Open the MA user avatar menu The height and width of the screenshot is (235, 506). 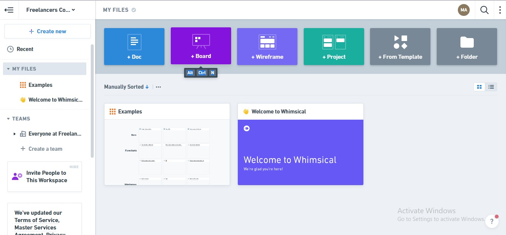pyautogui.click(x=464, y=10)
